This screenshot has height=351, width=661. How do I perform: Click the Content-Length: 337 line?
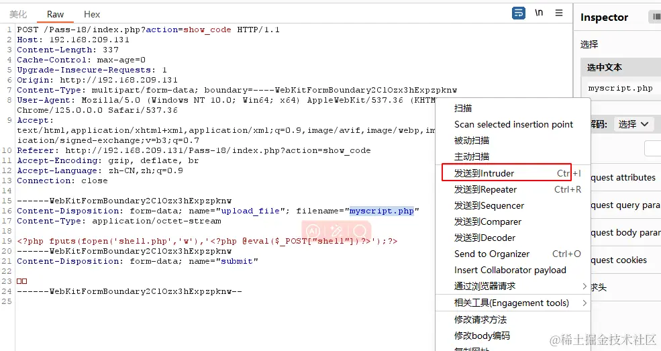click(x=68, y=50)
